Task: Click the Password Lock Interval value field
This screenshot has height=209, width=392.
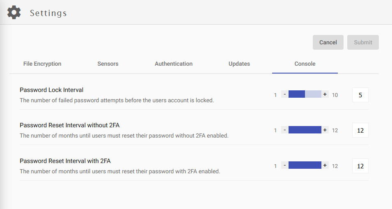Action: (360, 95)
